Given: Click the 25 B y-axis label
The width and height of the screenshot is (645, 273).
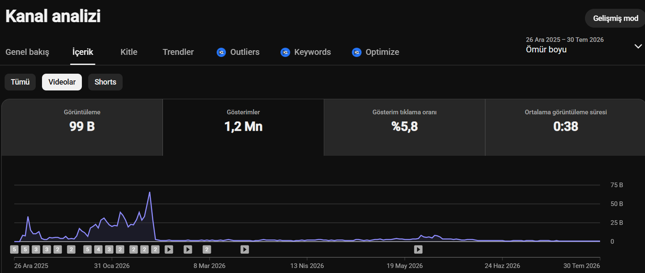Looking at the screenshot, I should [616, 222].
